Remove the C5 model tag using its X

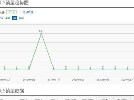tap(14, 12)
